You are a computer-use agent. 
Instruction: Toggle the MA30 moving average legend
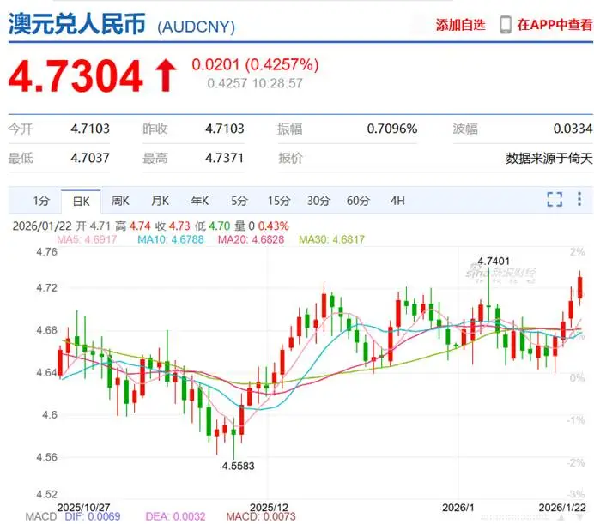click(330, 239)
